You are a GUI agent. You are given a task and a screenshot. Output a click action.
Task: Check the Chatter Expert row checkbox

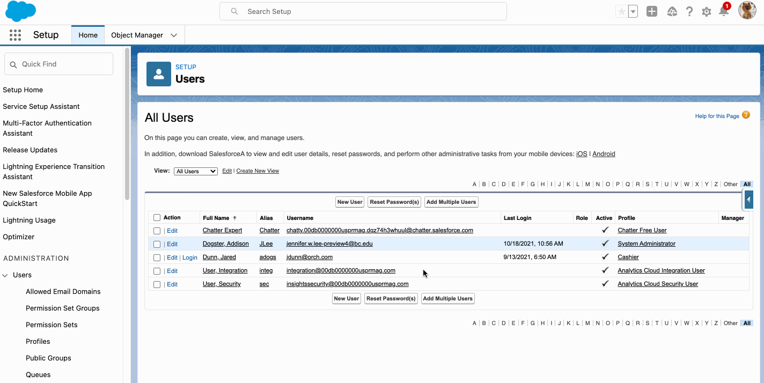coord(157,231)
